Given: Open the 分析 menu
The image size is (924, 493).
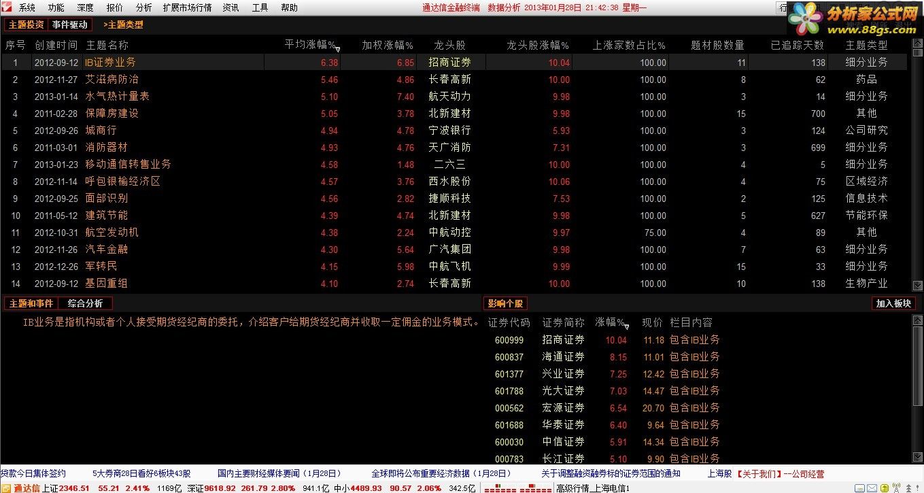Looking at the screenshot, I should coord(144,8).
